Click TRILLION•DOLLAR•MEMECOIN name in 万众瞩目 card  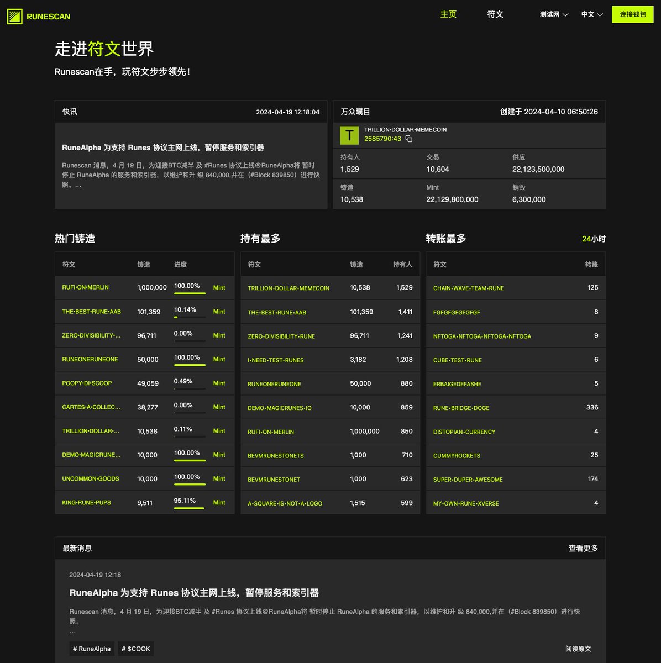pyautogui.click(x=405, y=130)
